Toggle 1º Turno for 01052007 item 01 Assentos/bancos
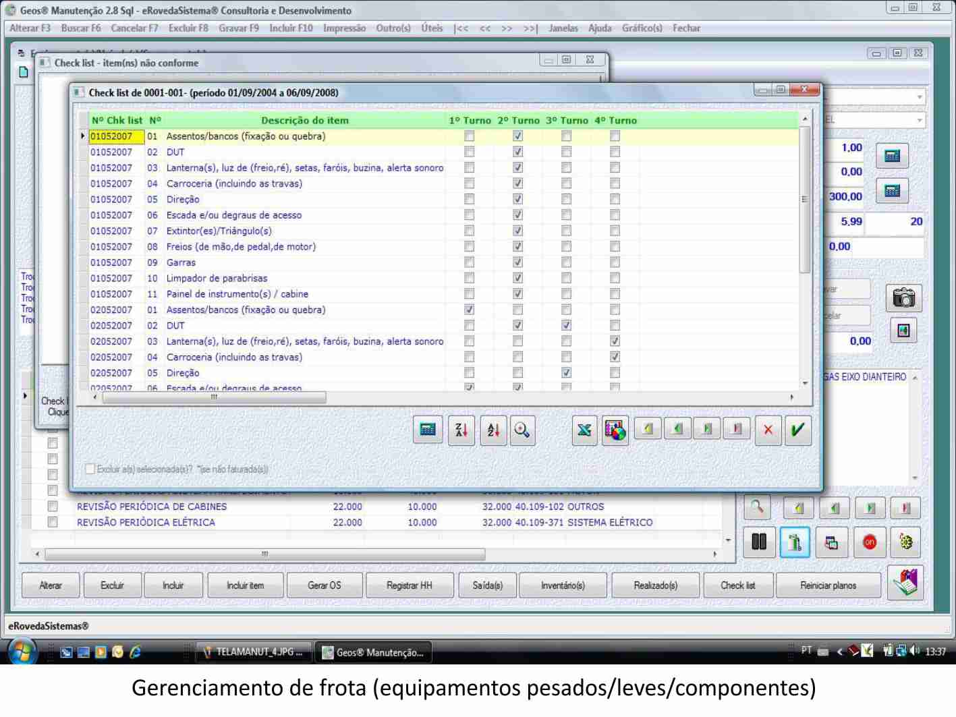This screenshot has width=956, height=717. [470, 136]
